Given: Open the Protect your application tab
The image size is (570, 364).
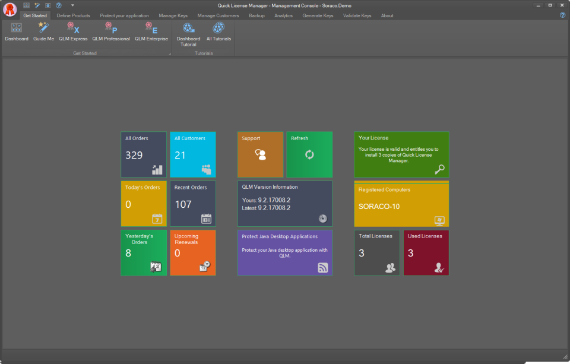Looking at the screenshot, I should (x=124, y=15).
